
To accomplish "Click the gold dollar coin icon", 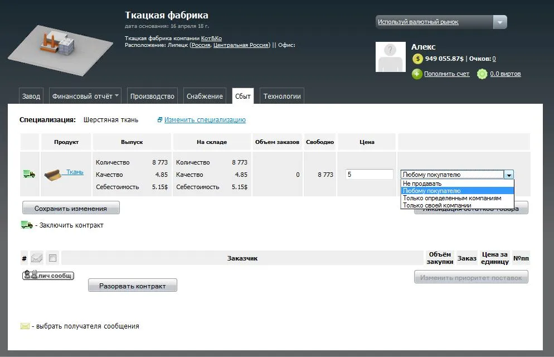I will pyautogui.click(x=417, y=59).
